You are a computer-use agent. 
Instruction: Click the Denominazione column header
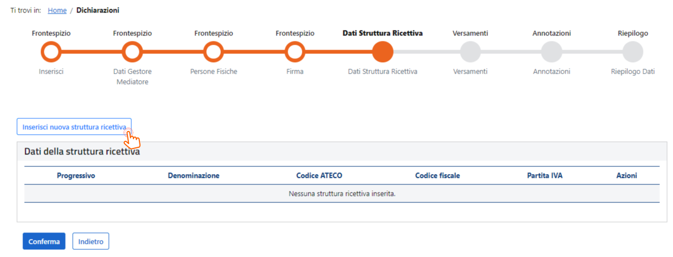194,176
